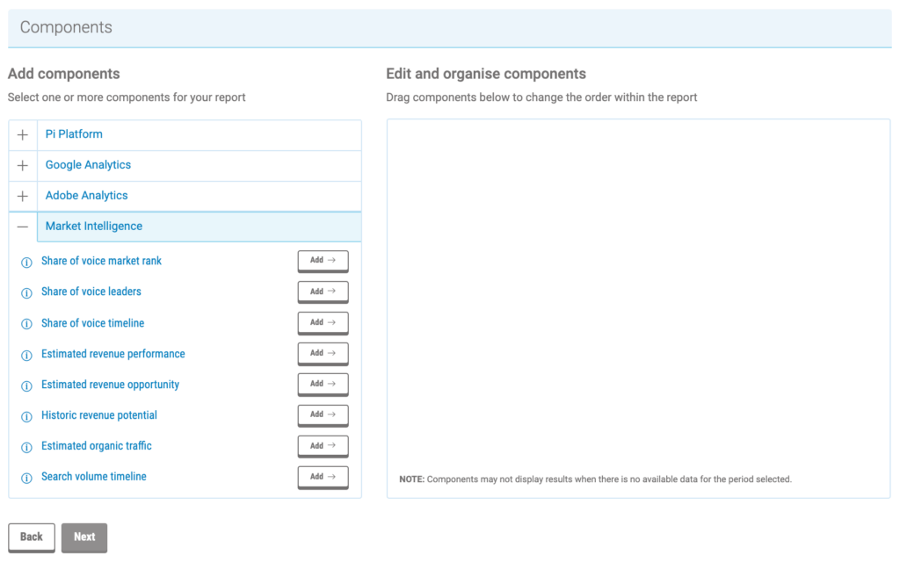Open the Estimated organic traffic link
900x562 pixels.
point(96,446)
